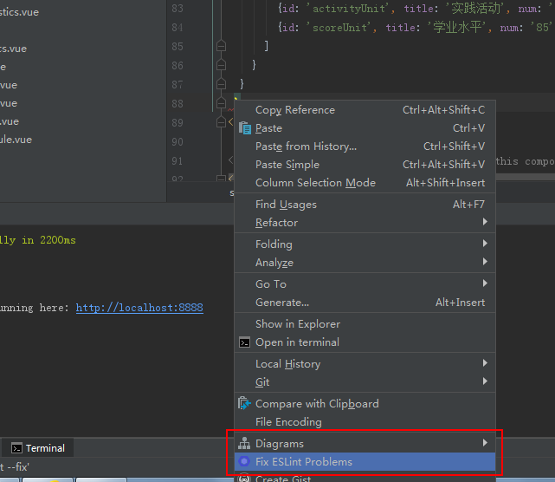This screenshot has height=482, width=555.
Task: Choose Generate... from the context menu
Action: 281,303
